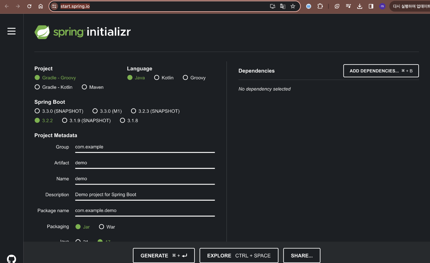Select Spring Boot 3.3.0 (M1)
Viewport: 430px width, 263px height.
tap(107, 111)
